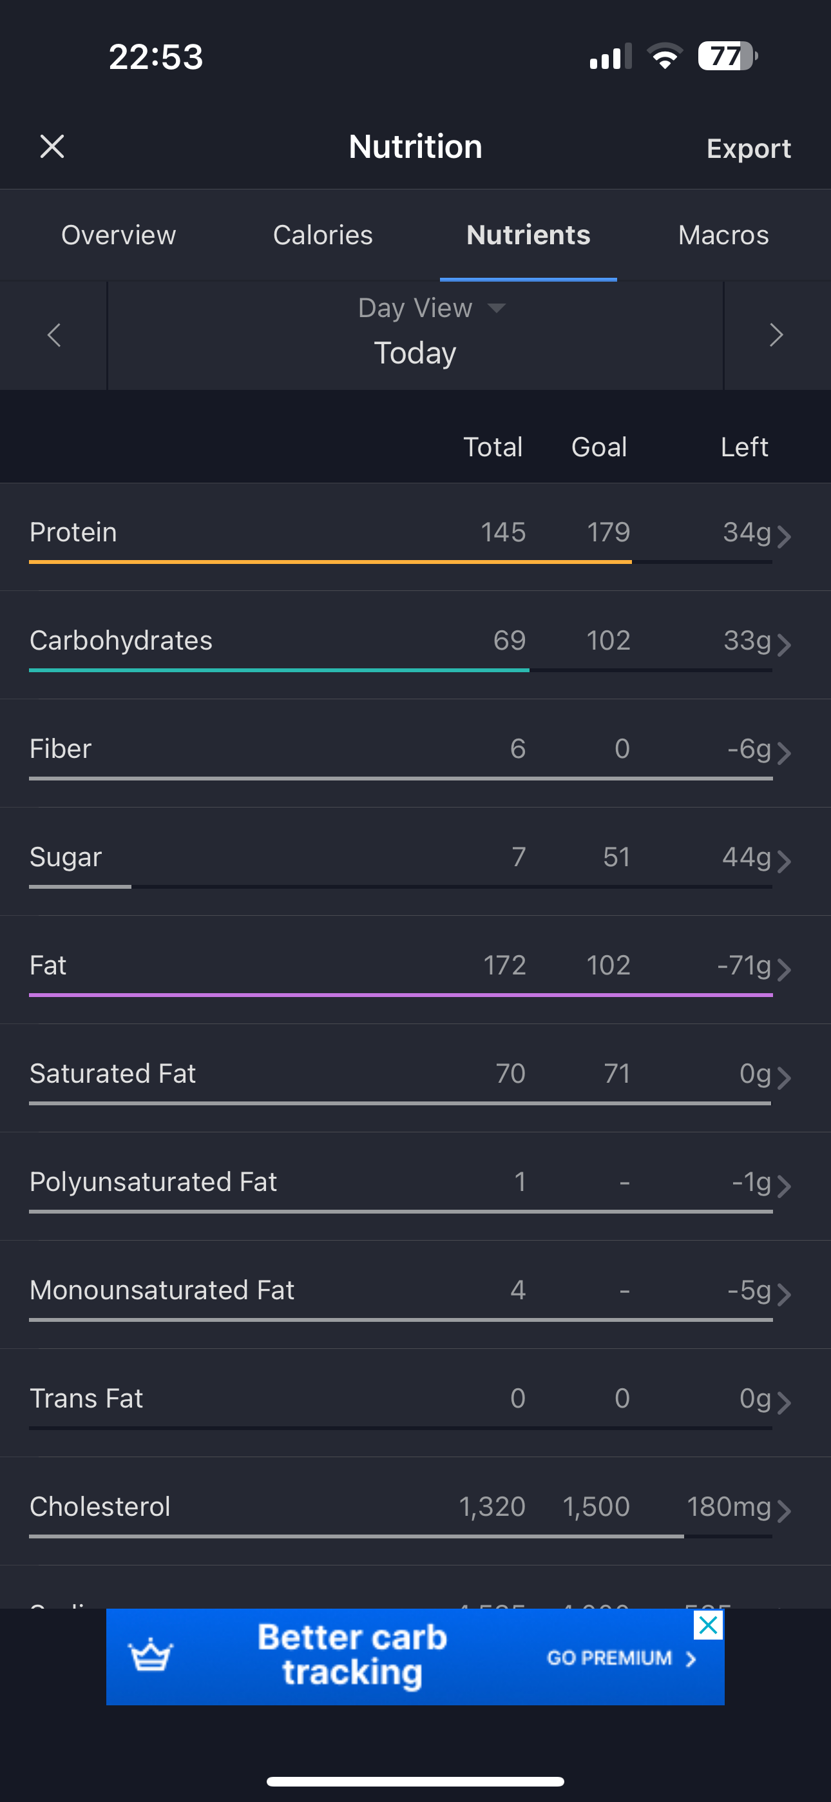This screenshot has height=1802, width=831.
Task: Open Cholesterol details chevron
Action: [785, 1510]
